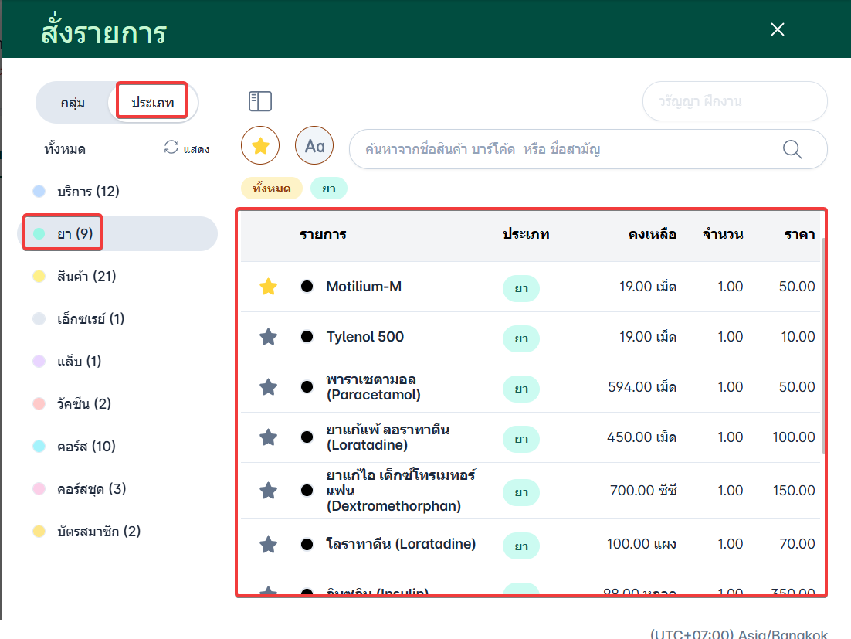Choose the คอร์ส (10) category
Screen dimensions: 851x639
pos(86,446)
